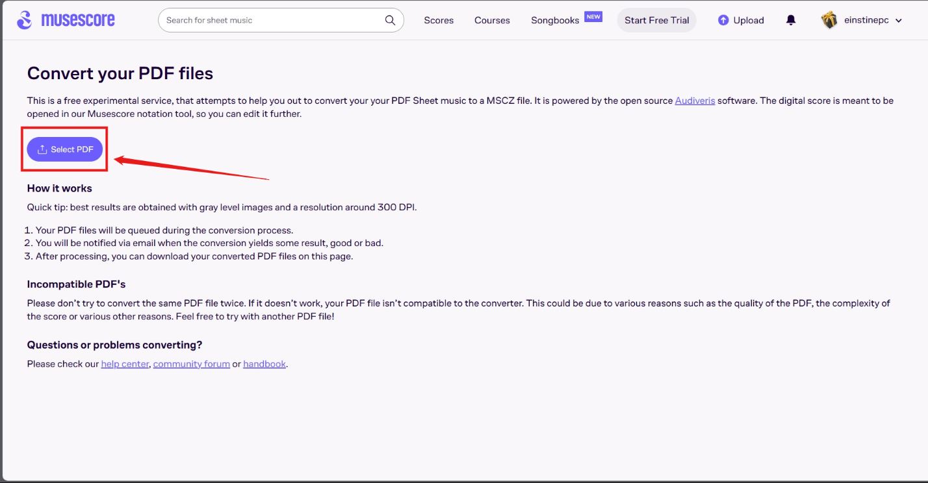
Task: Click the step about queued PDF files
Action: coord(164,230)
